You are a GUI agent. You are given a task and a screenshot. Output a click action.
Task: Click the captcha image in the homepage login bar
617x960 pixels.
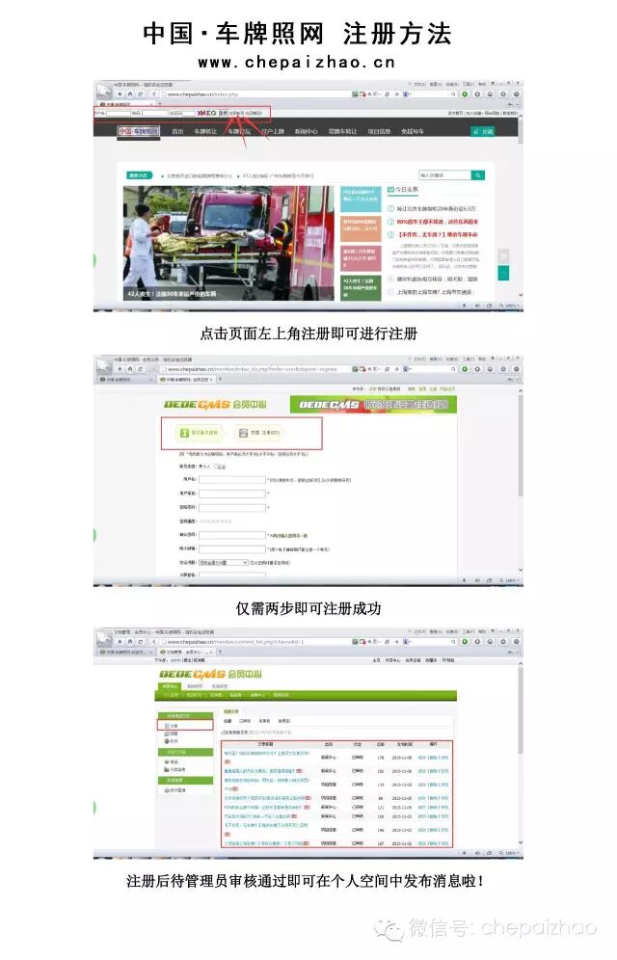[207, 114]
